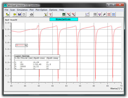128x98 pixels.
Task: Click the blue floppy disk save icon
Action: tap(19, 14)
